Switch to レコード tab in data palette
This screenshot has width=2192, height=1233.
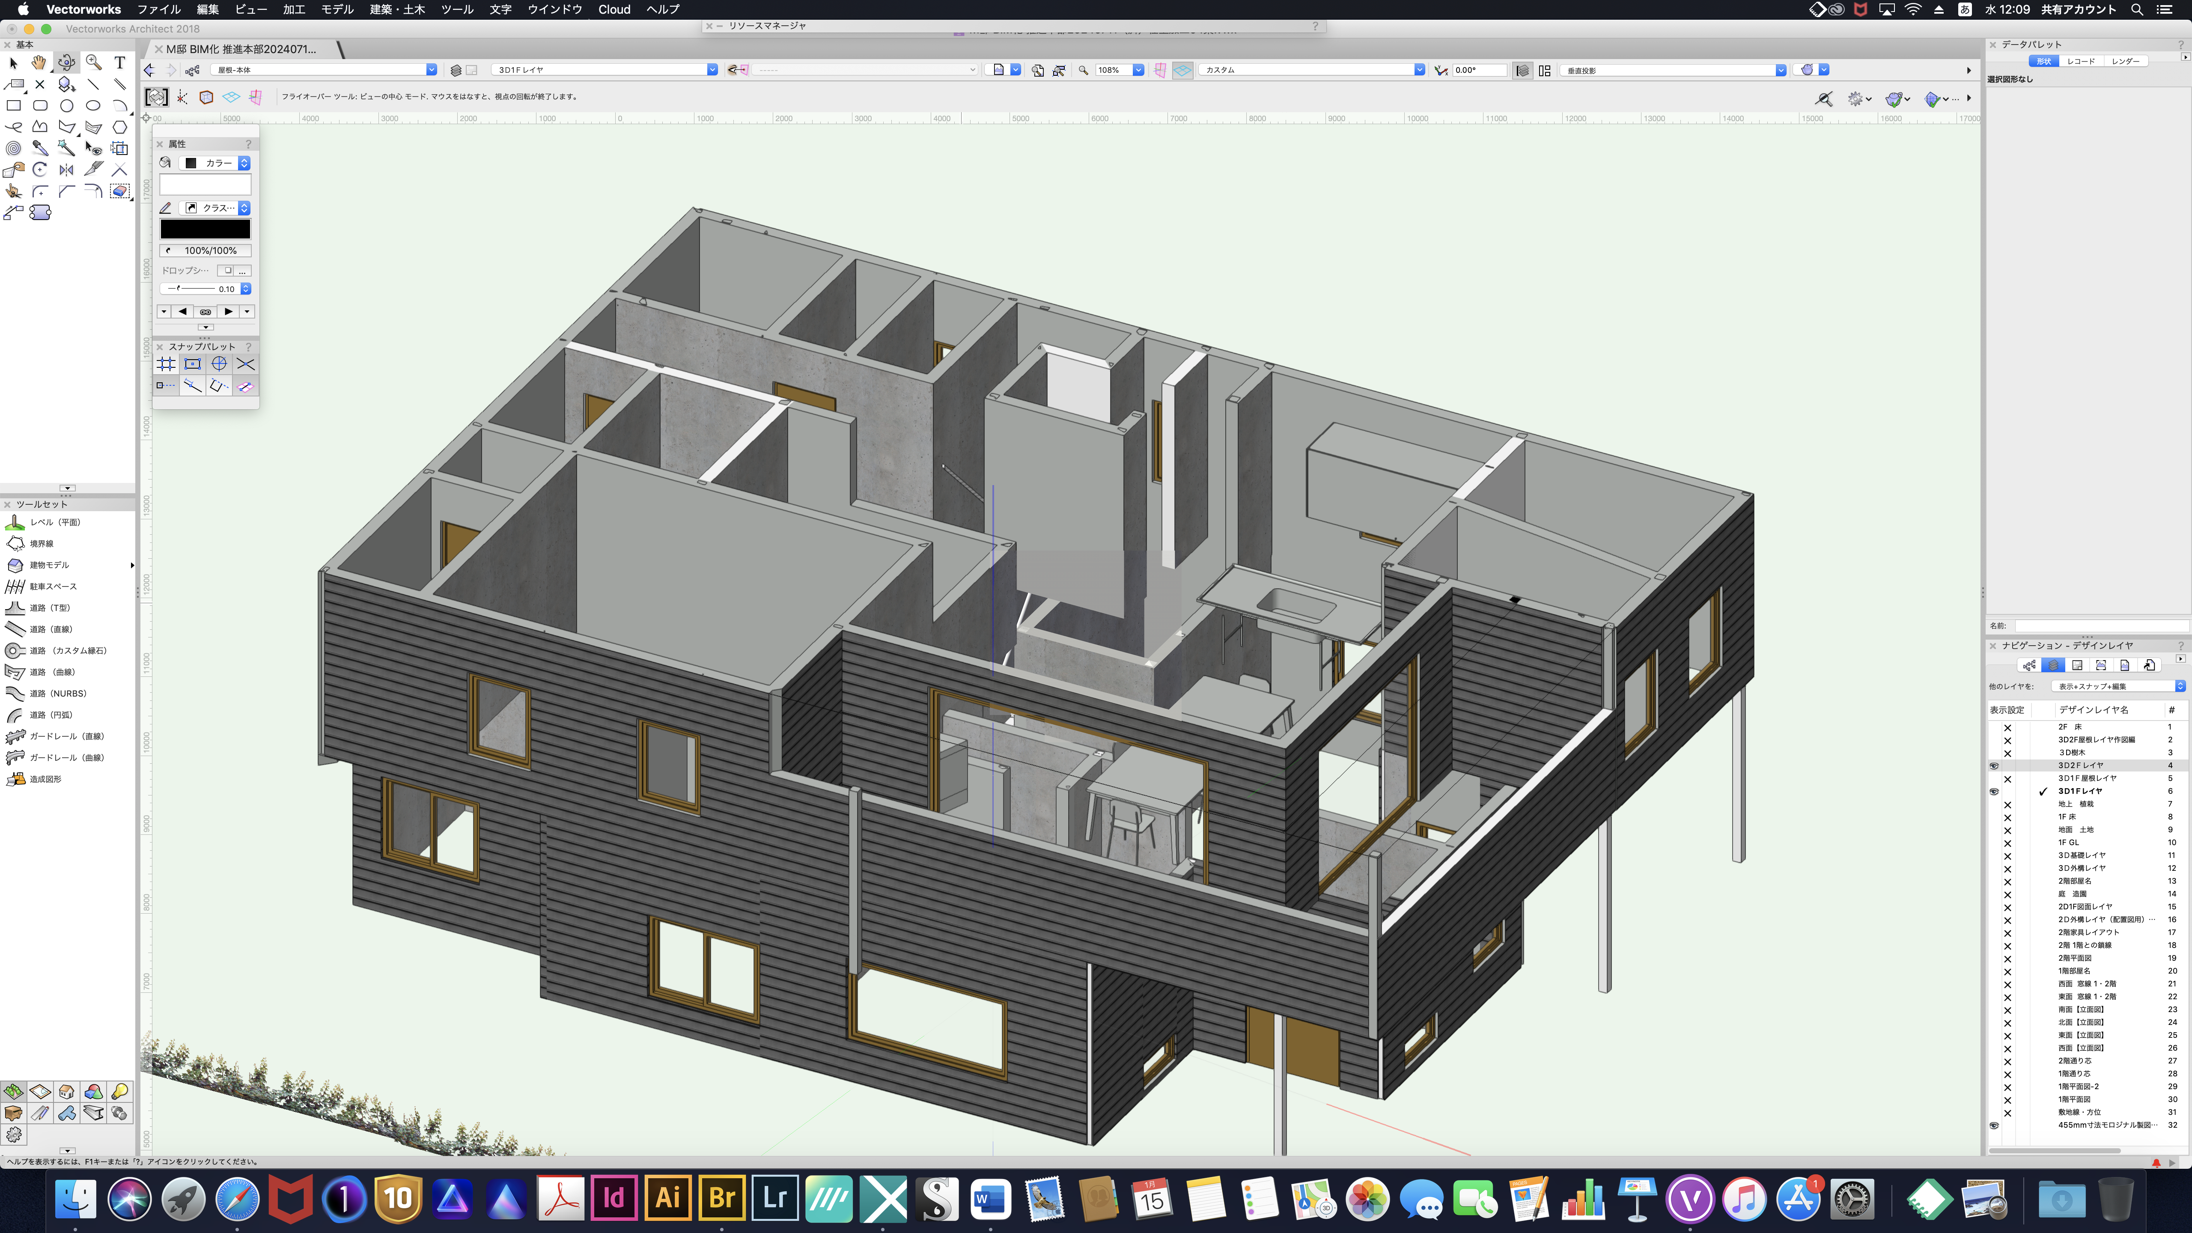tap(2081, 61)
